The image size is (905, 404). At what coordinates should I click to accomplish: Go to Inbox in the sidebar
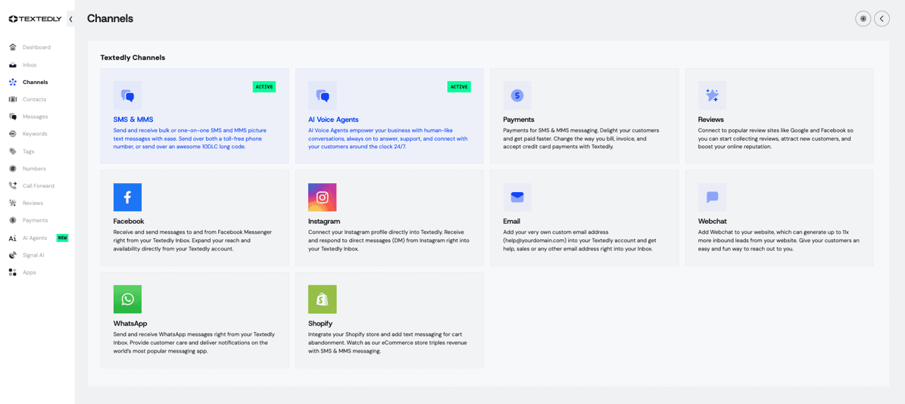pyautogui.click(x=30, y=64)
